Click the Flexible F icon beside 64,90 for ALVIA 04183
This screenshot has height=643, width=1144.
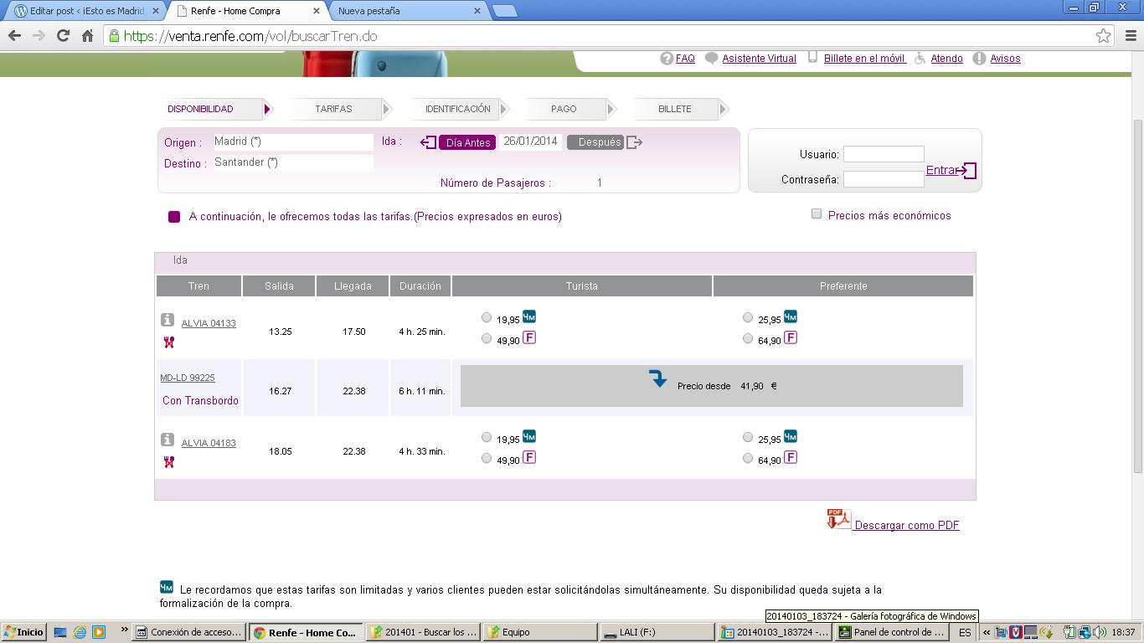791,457
